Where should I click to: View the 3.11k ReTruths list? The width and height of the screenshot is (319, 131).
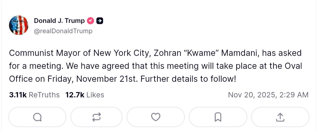point(34,95)
